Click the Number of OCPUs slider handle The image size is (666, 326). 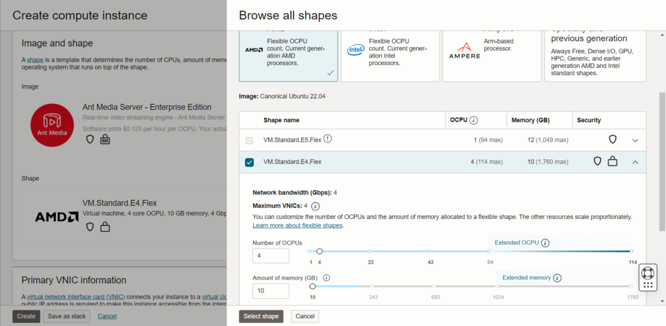tap(319, 251)
